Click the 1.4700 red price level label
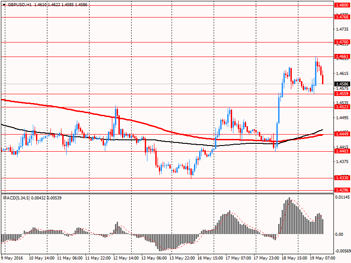This screenshot has height=263, width=351. pos(342,42)
